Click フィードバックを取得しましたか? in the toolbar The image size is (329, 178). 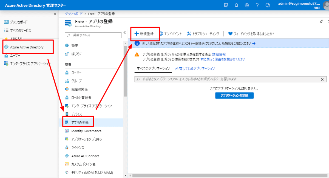[x=251, y=34]
